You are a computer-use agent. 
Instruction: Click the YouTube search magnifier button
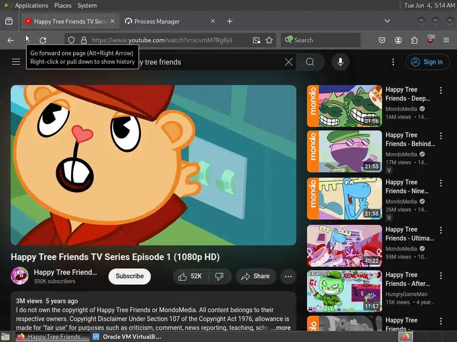(x=310, y=61)
